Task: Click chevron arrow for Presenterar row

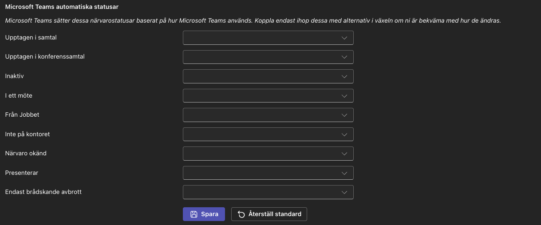Action: [x=344, y=173]
